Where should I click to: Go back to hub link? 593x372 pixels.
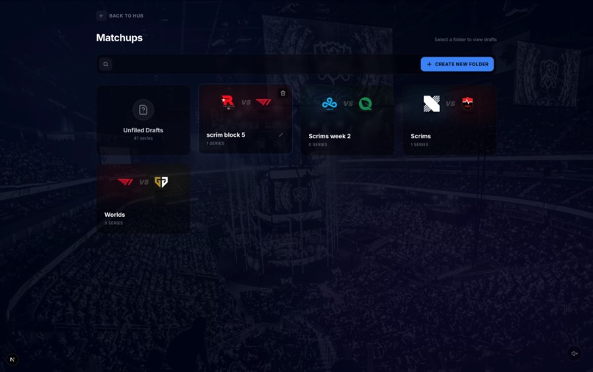[x=126, y=16]
